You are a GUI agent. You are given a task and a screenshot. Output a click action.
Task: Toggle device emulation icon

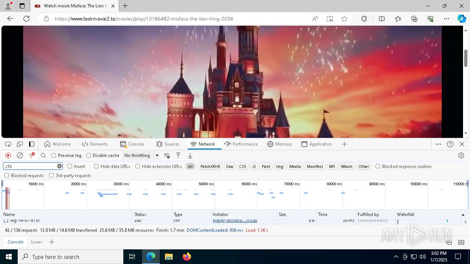[x=20, y=144]
